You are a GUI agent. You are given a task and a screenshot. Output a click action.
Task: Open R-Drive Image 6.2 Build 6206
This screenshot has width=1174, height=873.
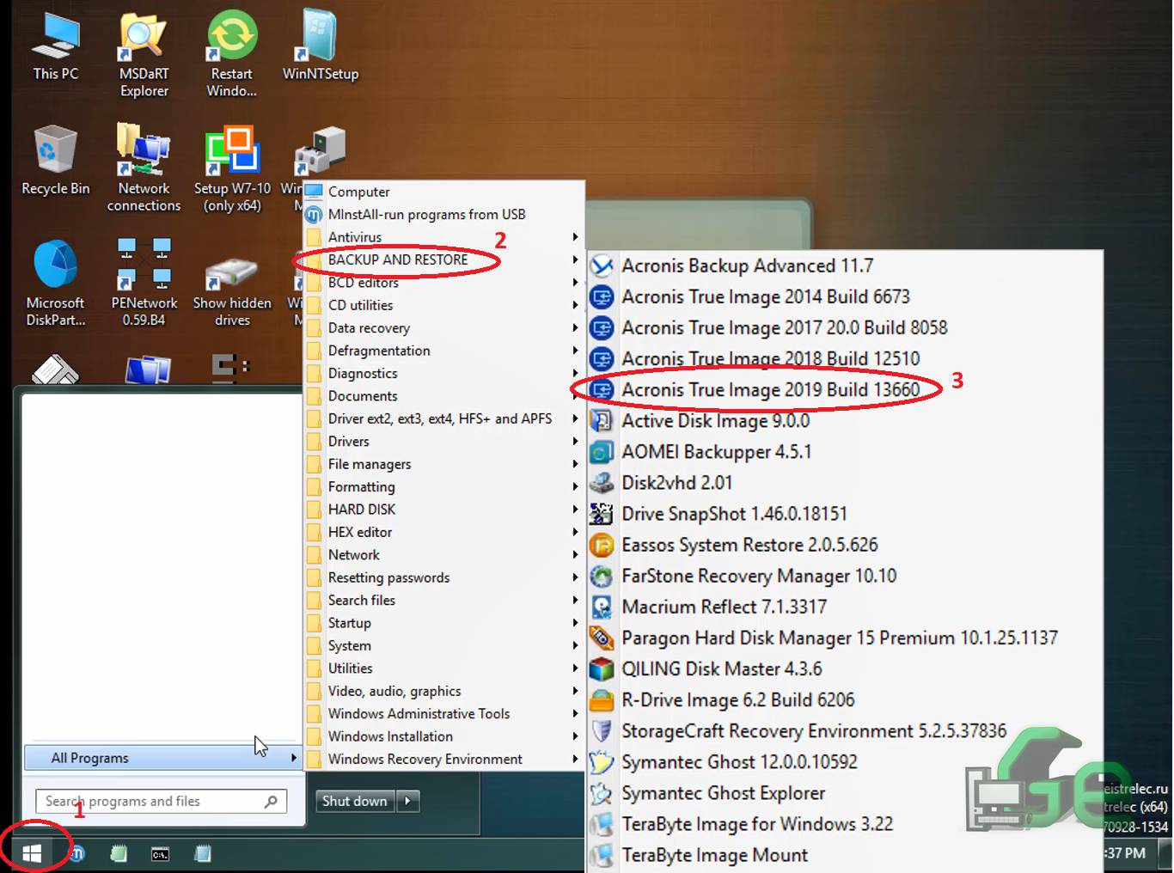coord(844,699)
